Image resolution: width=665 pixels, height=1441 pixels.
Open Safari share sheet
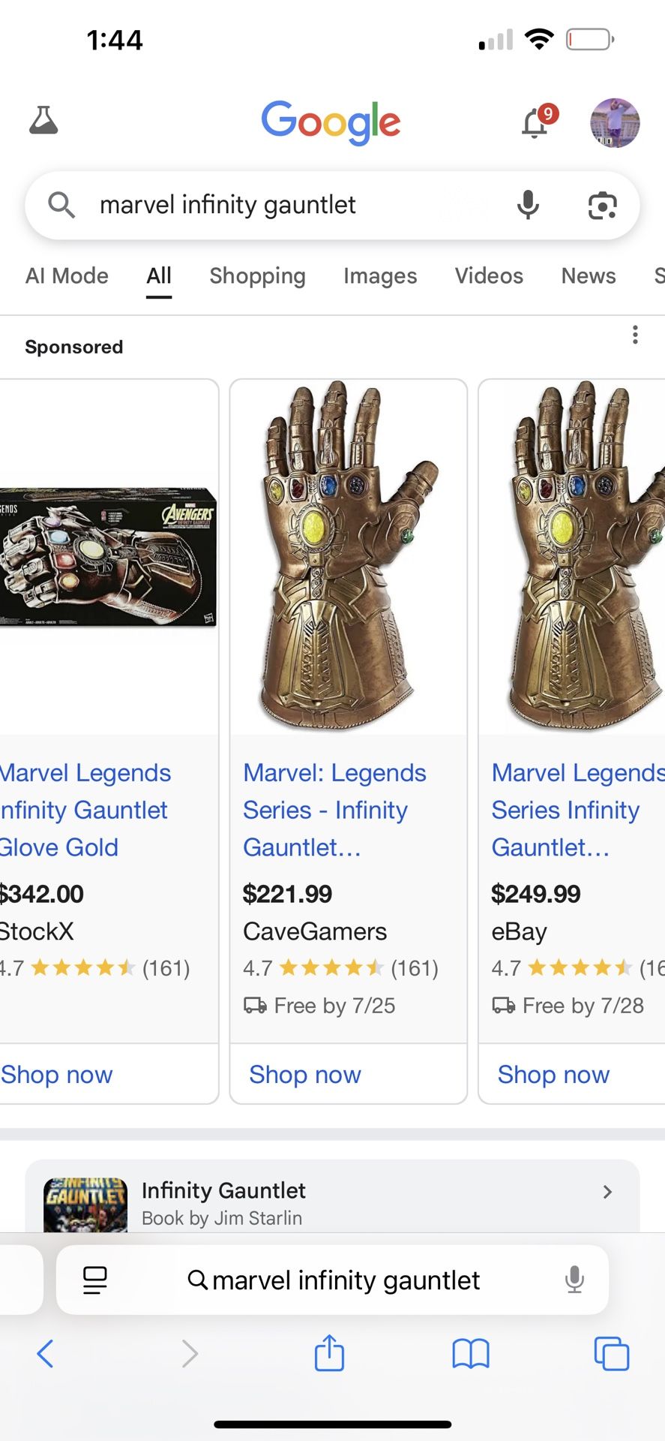(x=329, y=1354)
